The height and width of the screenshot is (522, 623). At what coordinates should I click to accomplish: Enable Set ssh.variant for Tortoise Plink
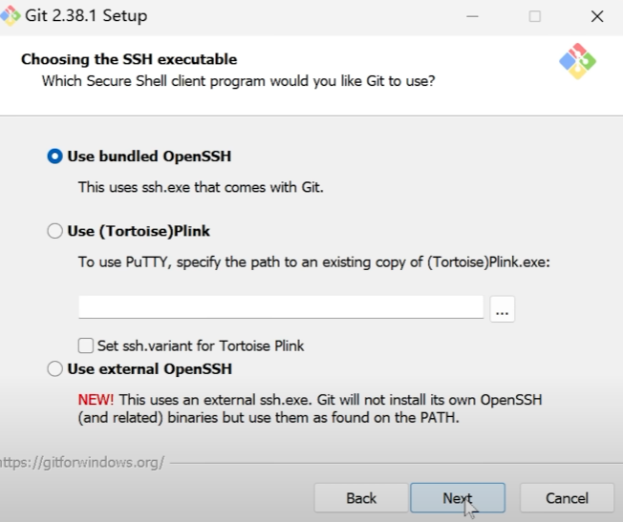point(87,345)
